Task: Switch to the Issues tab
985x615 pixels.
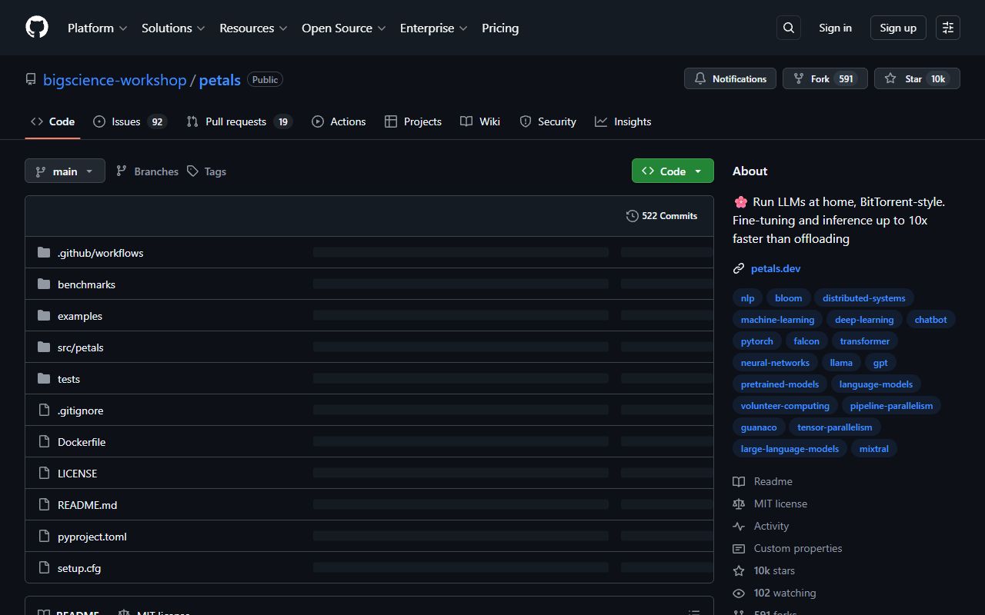Action: (x=129, y=121)
